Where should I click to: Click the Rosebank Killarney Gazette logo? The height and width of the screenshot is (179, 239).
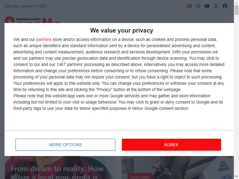pos(33,20)
